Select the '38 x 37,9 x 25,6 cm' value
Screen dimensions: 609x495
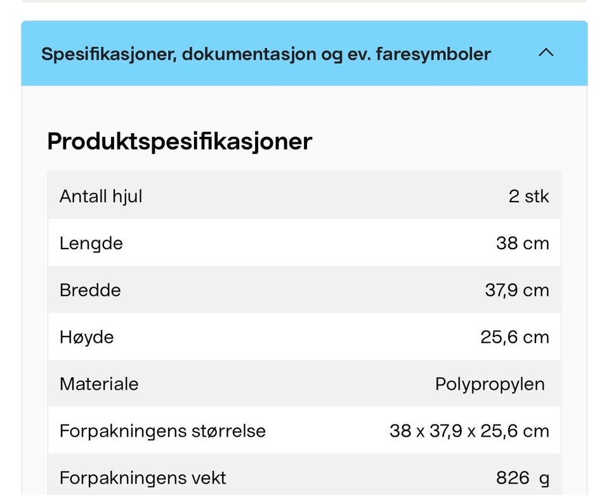(469, 431)
